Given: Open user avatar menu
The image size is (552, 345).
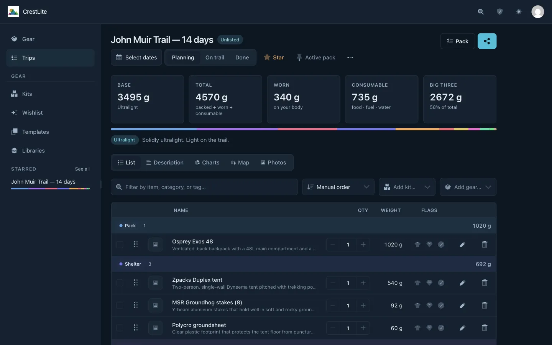Looking at the screenshot, I should coord(537,12).
